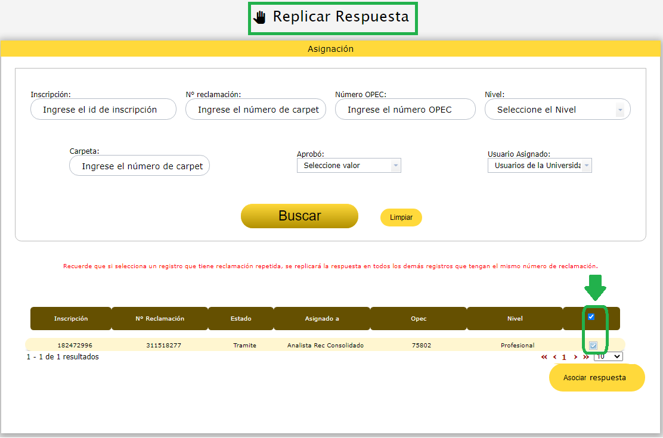This screenshot has height=438, width=663.
Task: Change the results-per-page selector
Action: [x=608, y=356]
